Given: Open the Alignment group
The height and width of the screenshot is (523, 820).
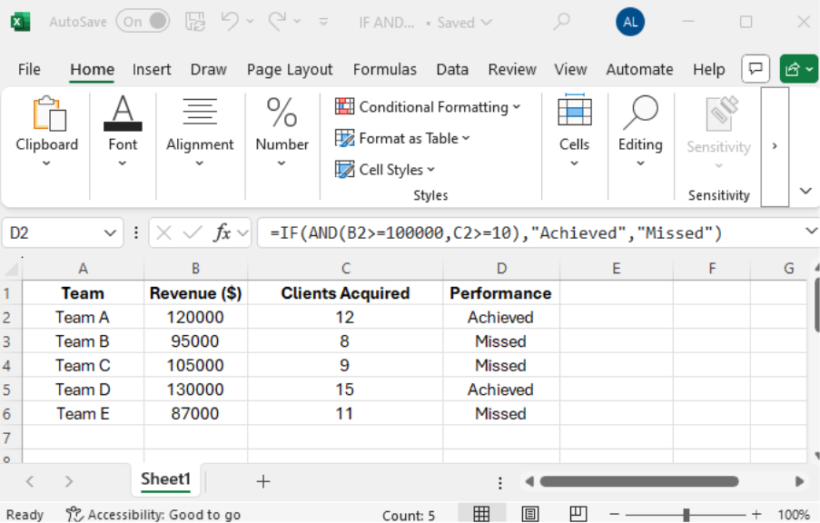Looking at the screenshot, I should point(200,132).
